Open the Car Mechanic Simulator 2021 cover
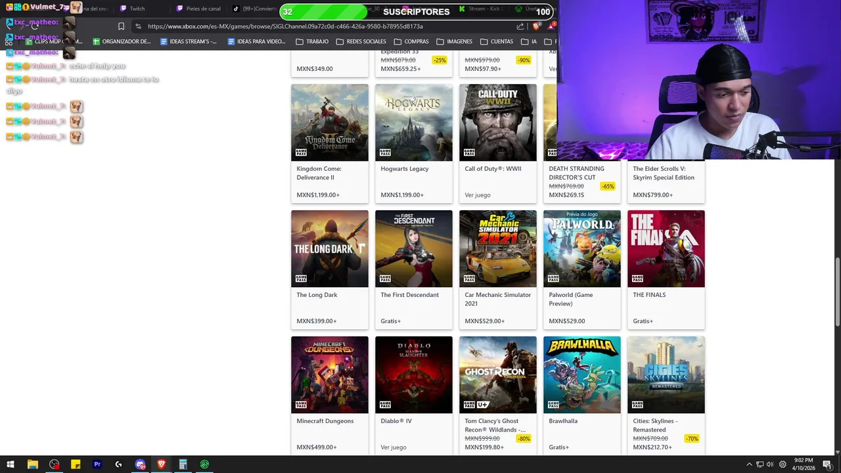The width and height of the screenshot is (841, 473). tap(498, 248)
